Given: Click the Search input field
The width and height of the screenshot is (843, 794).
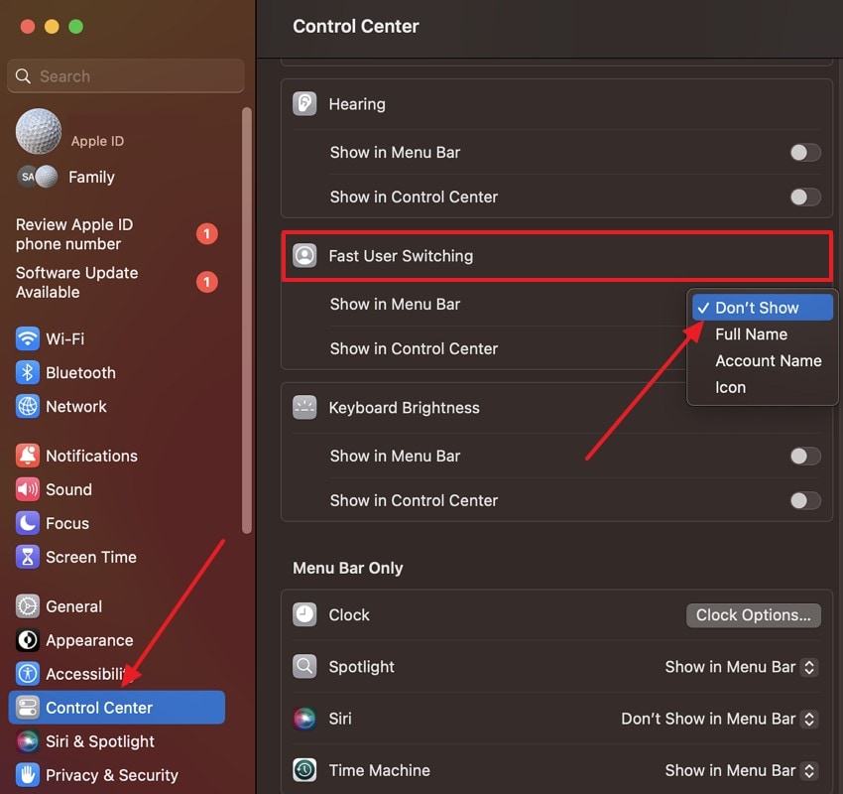Looking at the screenshot, I should point(126,75).
